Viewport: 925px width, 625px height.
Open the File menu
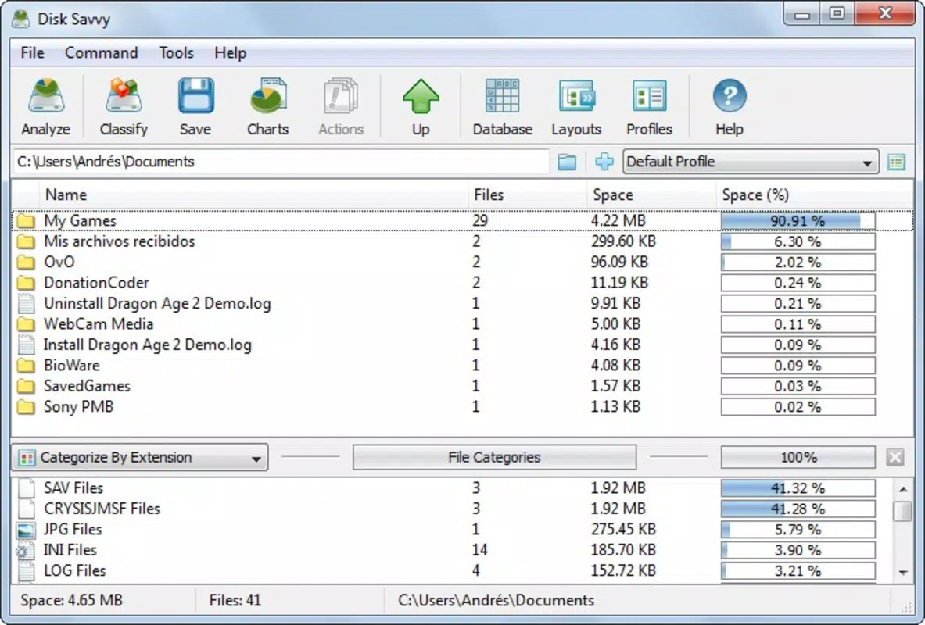pyautogui.click(x=32, y=53)
